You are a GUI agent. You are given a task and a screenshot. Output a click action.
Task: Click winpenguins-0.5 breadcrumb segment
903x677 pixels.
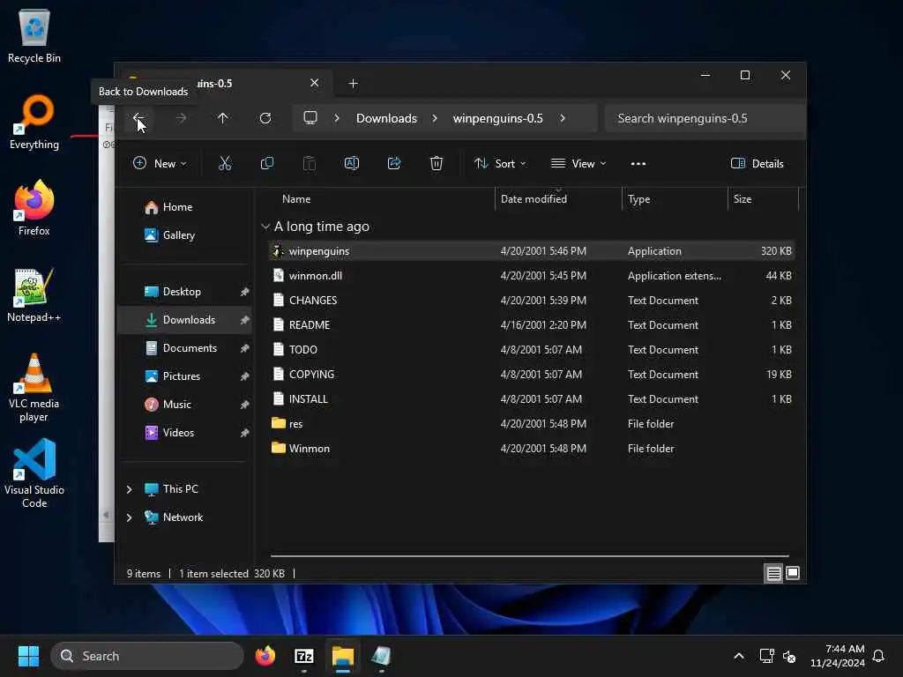[497, 118]
